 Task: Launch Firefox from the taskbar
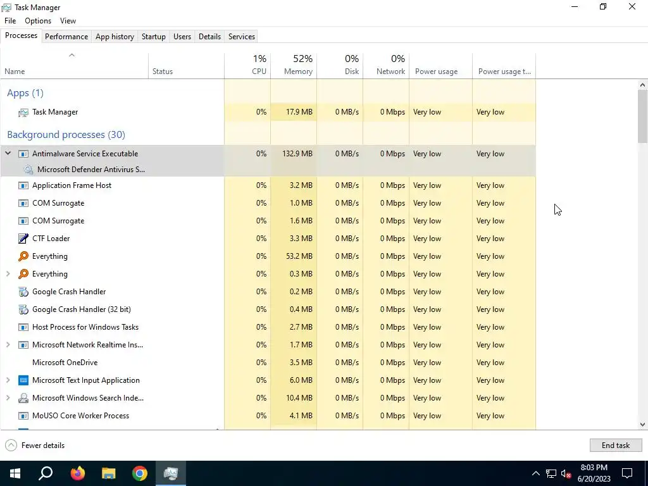tap(77, 473)
